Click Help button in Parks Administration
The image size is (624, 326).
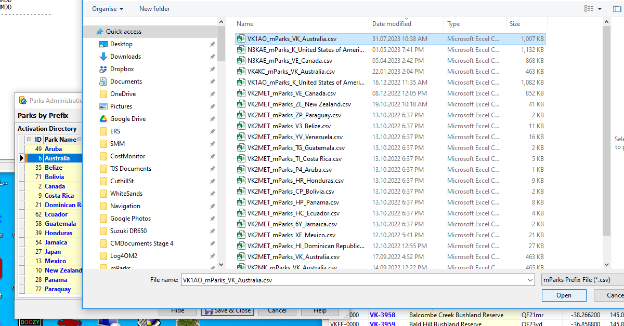[320, 310]
